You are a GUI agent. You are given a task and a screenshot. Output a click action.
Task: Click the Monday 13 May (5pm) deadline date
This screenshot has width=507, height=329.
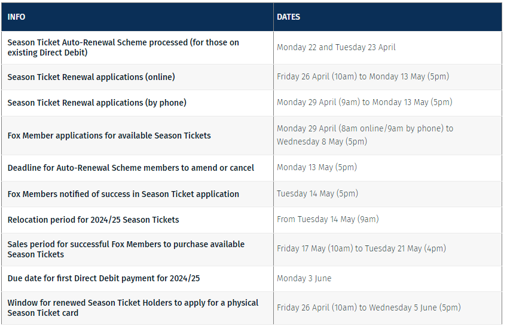pyautogui.click(x=317, y=167)
